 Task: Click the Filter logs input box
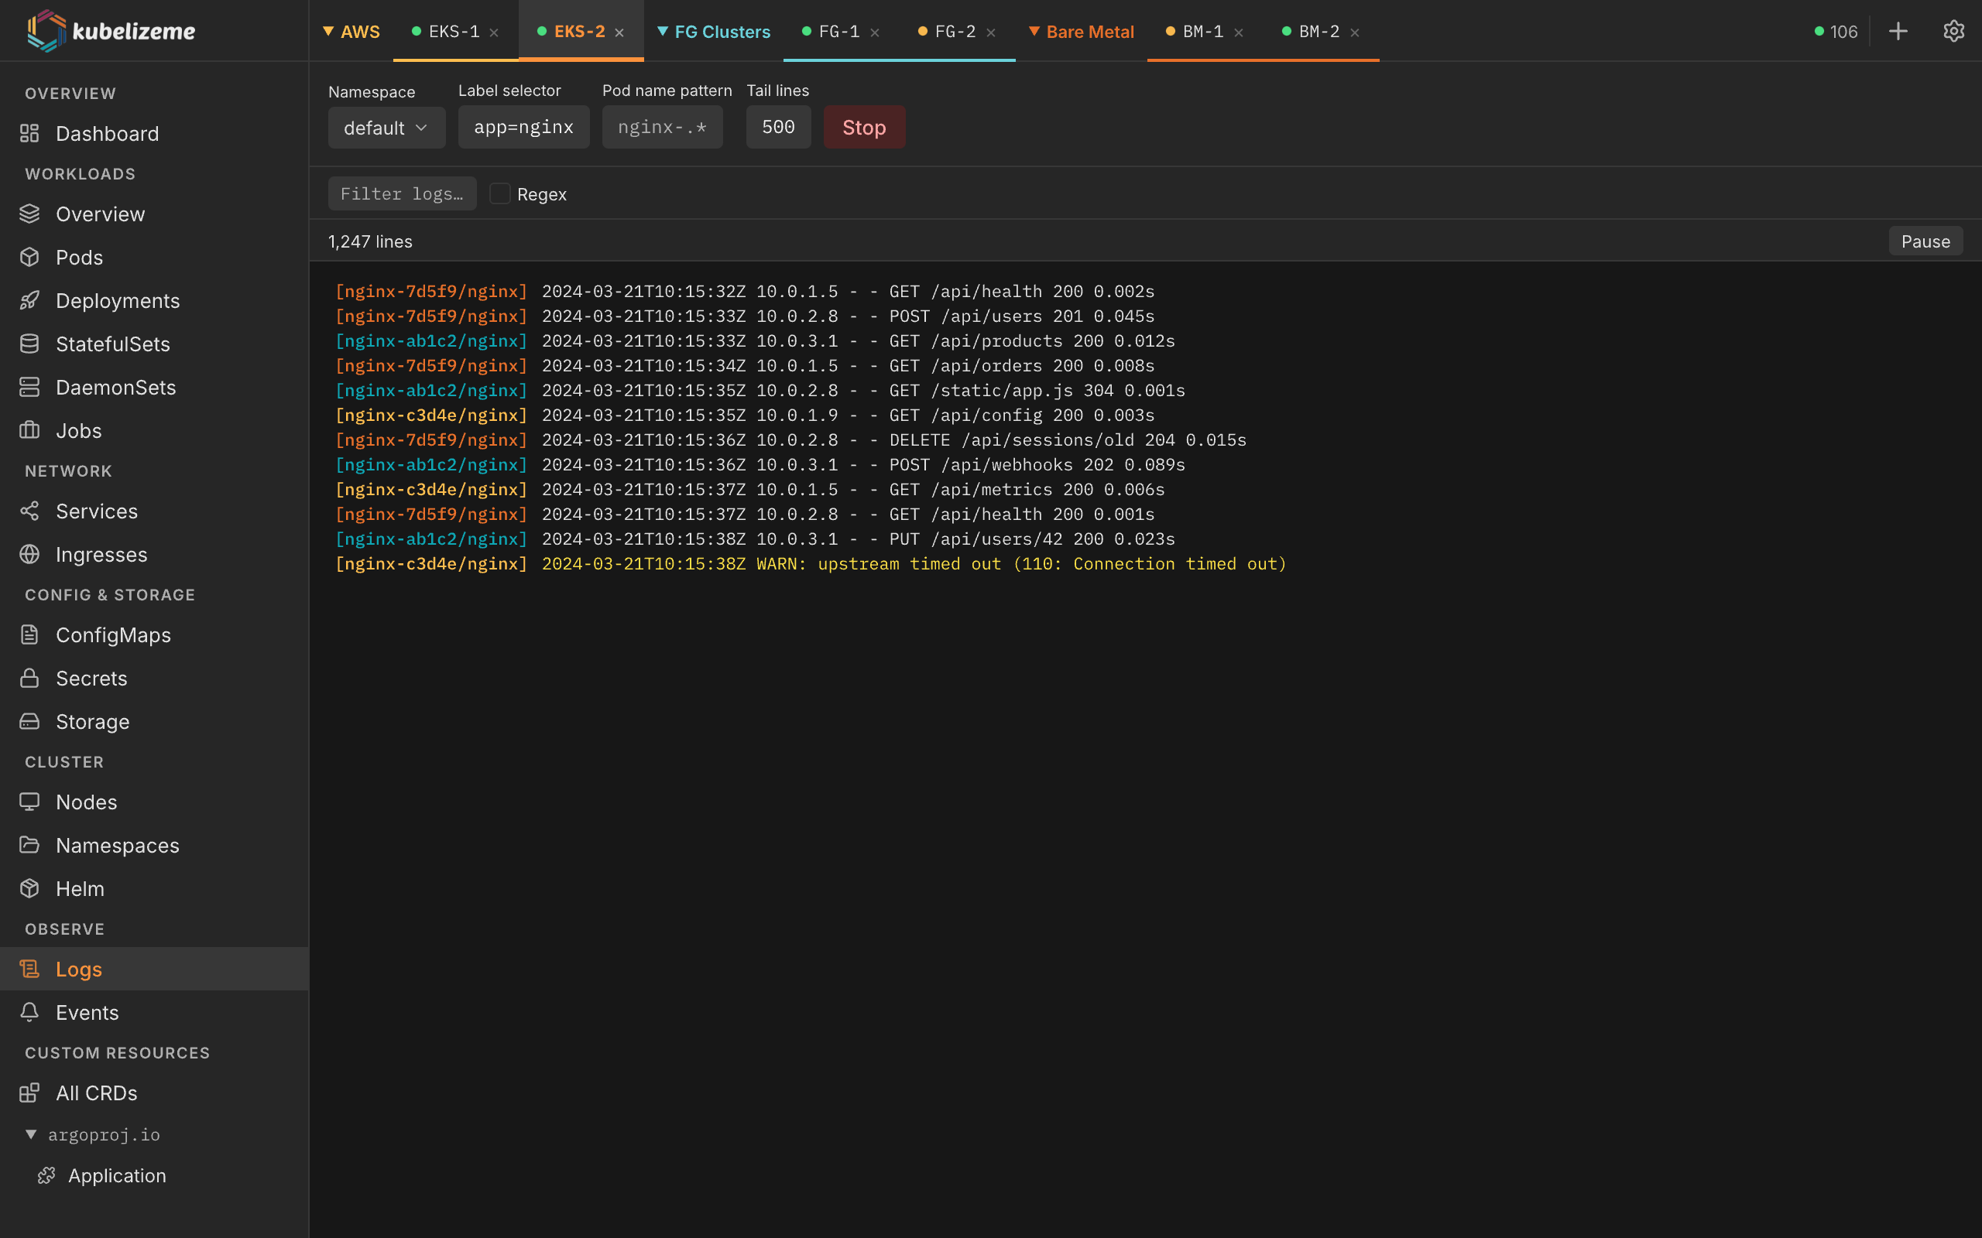click(x=401, y=193)
